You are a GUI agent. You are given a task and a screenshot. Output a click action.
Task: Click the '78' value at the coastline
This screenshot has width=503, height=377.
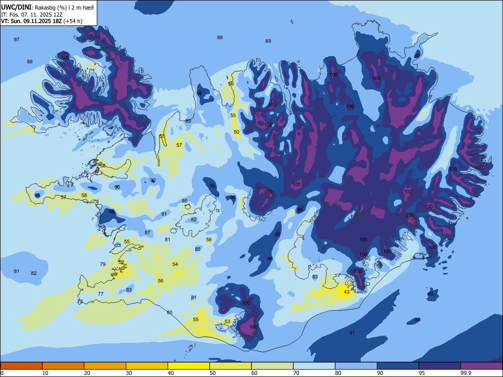[x=80, y=301]
